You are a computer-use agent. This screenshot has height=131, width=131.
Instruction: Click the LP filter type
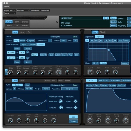pyautogui.click(x=87, y=40)
